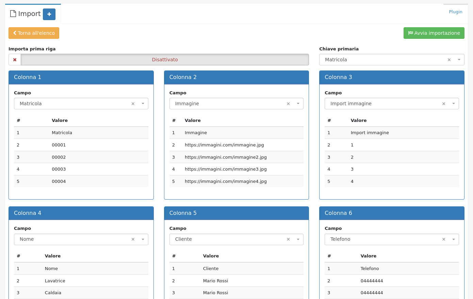Open the Plugin tab
The height and width of the screenshot is (299, 473).
click(455, 12)
